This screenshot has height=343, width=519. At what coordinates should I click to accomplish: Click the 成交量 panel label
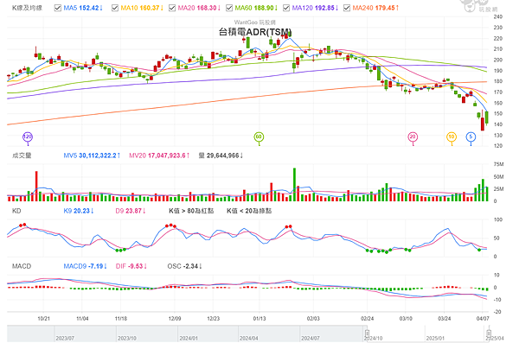[22, 156]
